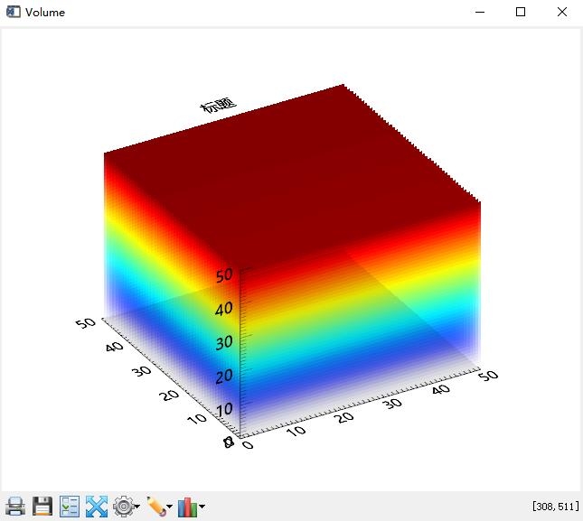Click the Print icon in the toolbar
Image resolution: width=583 pixels, height=521 pixels.
coord(15,507)
